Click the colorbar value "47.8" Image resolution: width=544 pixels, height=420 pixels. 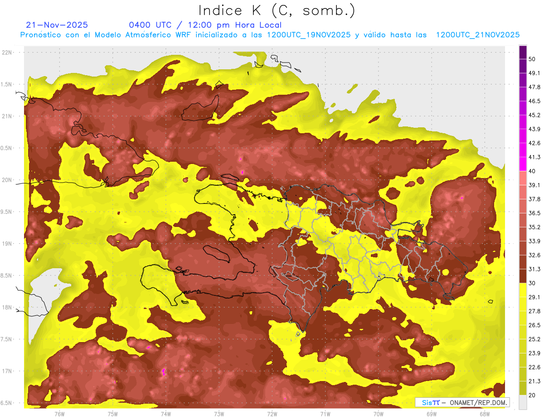[x=534, y=87]
